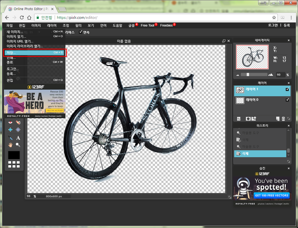Viewport: 298px width, 228px height.
Task: Choose 로그인... in the file dropdown
Action: pos(34,69)
